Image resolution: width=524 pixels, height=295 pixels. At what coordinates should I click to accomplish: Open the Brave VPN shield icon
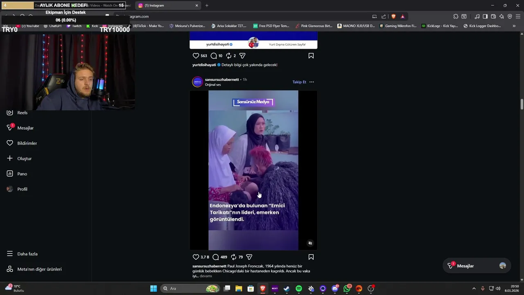pyautogui.click(x=510, y=16)
